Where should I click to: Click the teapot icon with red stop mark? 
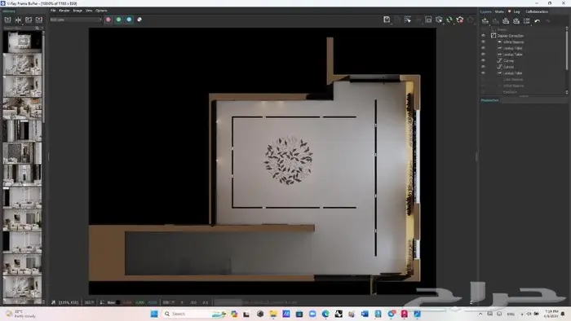click(460, 20)
